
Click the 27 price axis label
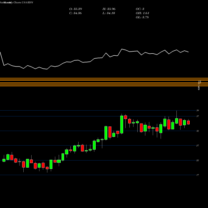(x=198, y=146)
